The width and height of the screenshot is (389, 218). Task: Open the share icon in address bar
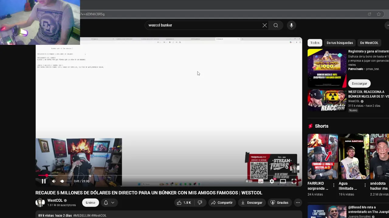click(370, 14)
